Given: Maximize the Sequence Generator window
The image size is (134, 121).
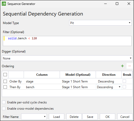Looking at the screenshot, I should (x=117, y=4).
